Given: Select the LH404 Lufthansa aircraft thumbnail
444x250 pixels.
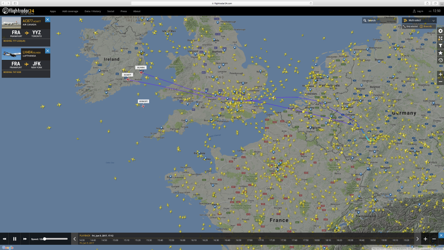Looking at the screenshot, I should point(11,54).
